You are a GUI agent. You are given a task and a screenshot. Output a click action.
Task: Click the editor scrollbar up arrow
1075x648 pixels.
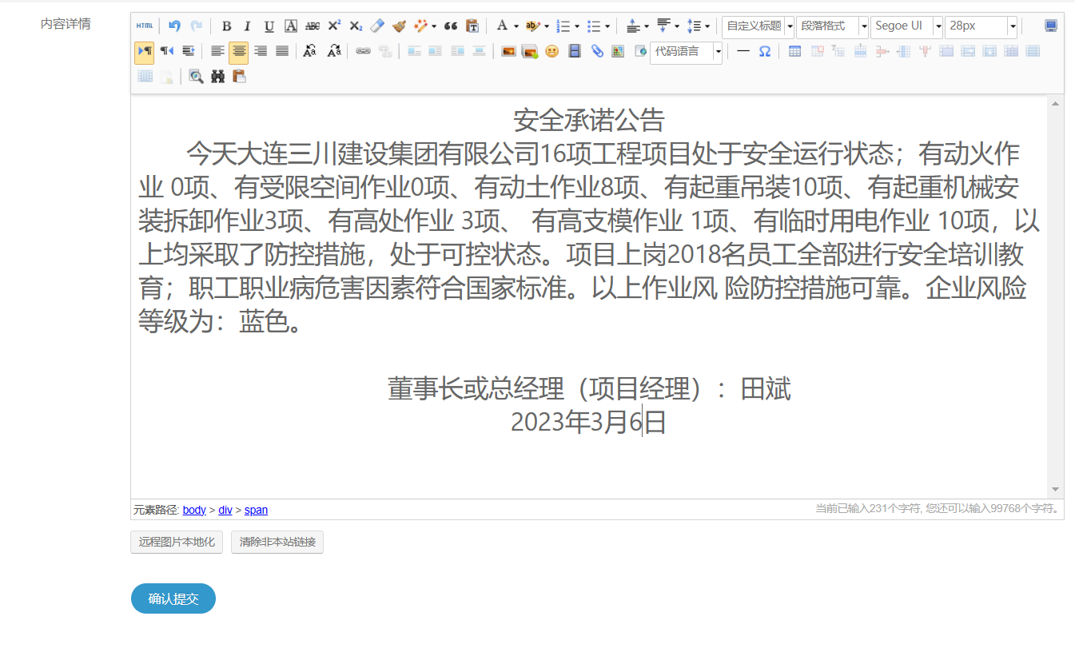(x=1055, y=104)
